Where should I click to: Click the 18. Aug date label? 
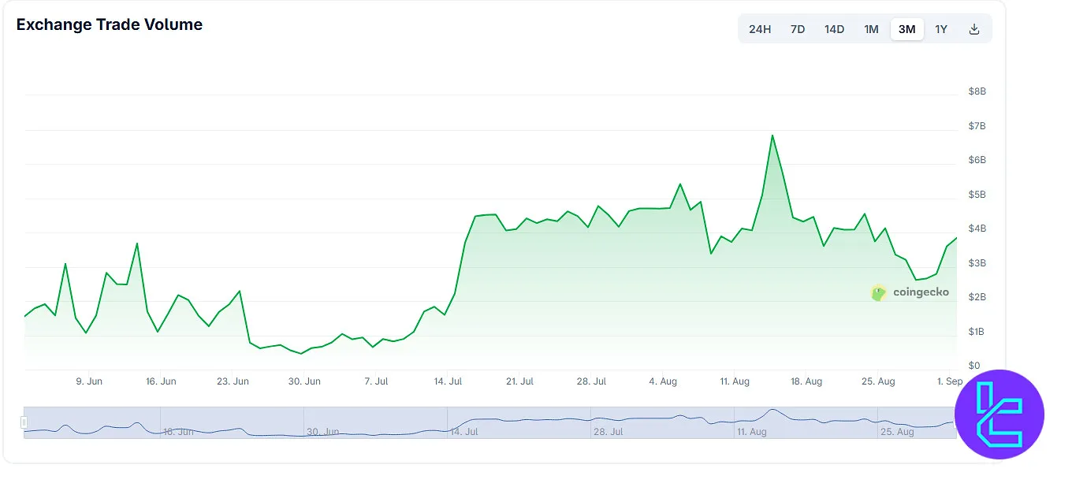pos(806,381)
